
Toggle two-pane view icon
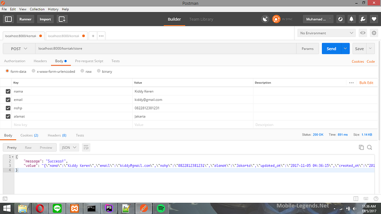(356, 199)
